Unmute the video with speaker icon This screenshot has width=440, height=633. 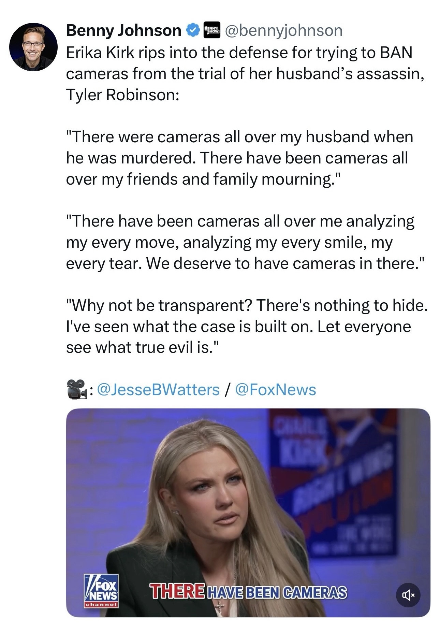point(408,595)
